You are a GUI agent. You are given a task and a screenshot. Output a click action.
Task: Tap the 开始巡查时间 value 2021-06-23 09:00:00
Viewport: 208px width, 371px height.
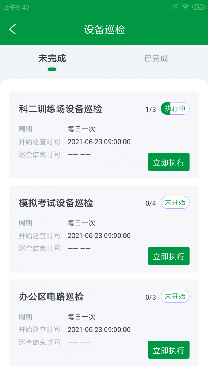(x=100, y=142)
